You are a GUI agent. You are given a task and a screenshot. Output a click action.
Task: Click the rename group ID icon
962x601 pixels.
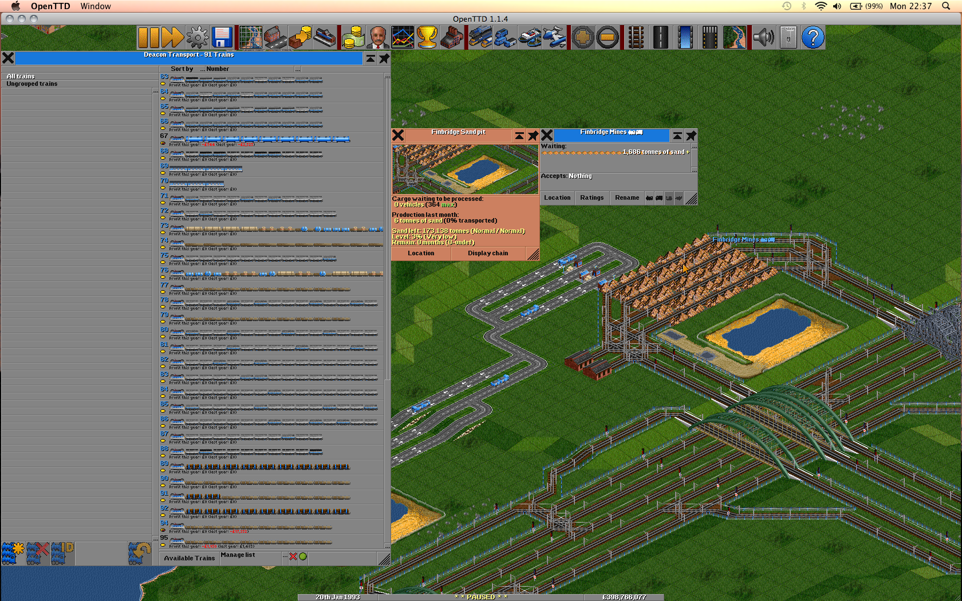click(62, 553)
